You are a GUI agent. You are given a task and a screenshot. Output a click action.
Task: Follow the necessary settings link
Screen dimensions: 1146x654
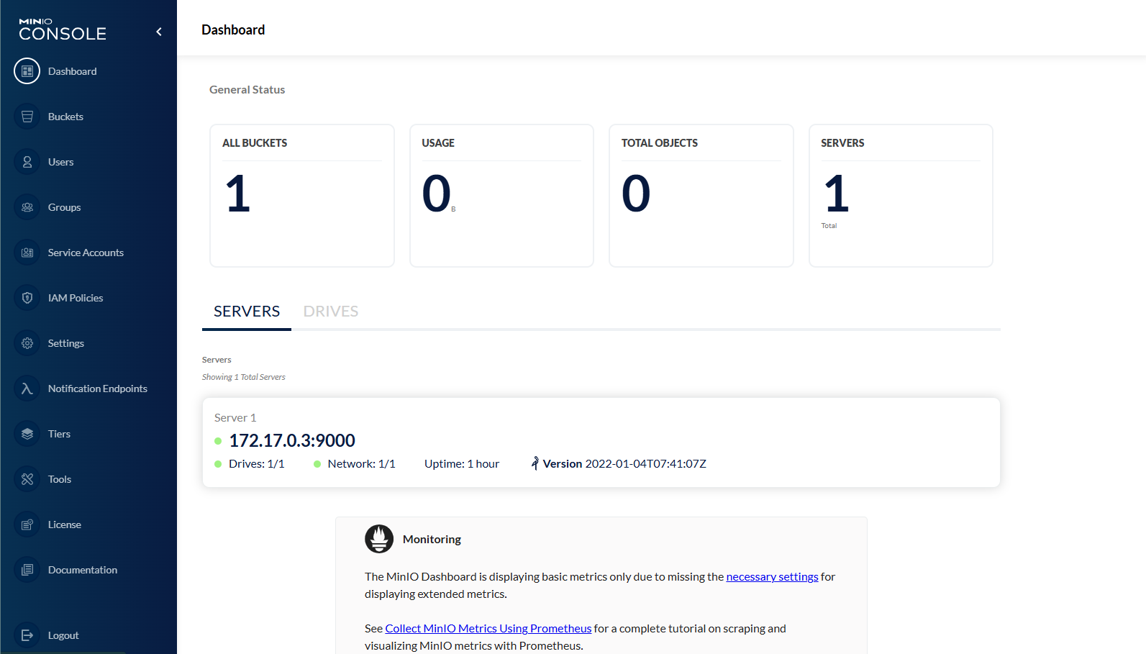tap(772, 576)
